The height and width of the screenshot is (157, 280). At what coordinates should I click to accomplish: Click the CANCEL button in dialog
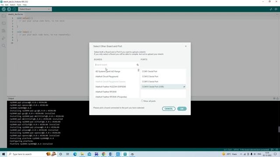click(168, 109)
